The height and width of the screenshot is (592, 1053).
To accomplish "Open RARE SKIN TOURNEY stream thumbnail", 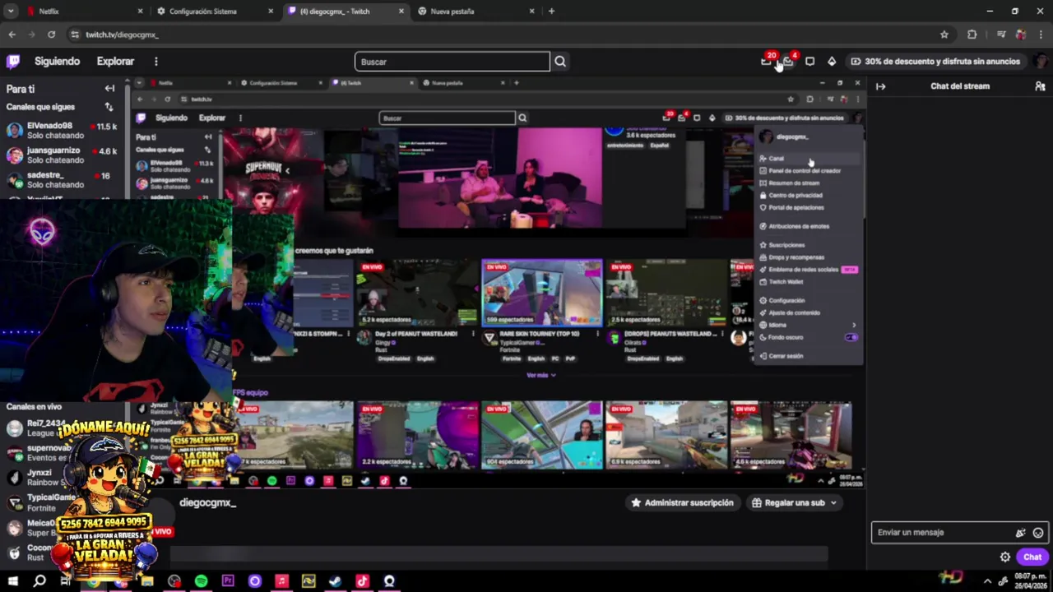I will [542, 294].
